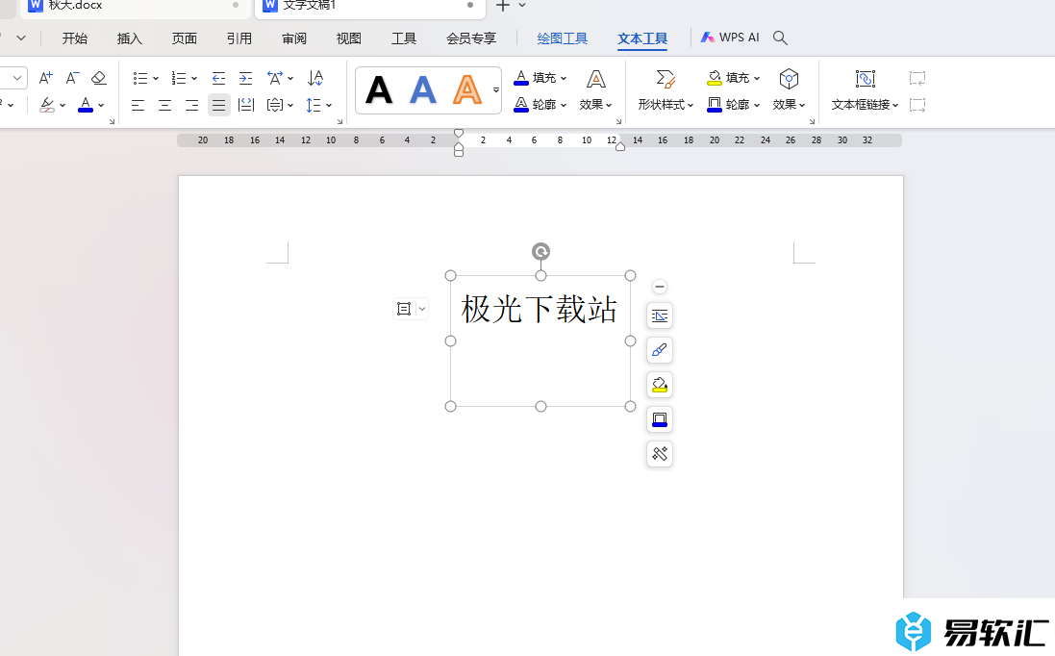Screen dimensions: 1055x656
Task: Switch to the 引用 tab
Action: pos(239,38)
